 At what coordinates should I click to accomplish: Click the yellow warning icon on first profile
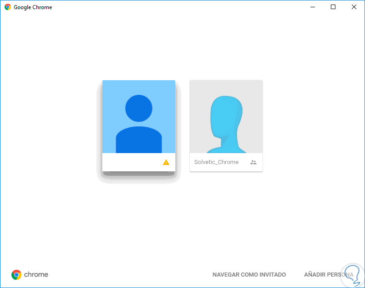pyautogui.click(x=166, y=162)
